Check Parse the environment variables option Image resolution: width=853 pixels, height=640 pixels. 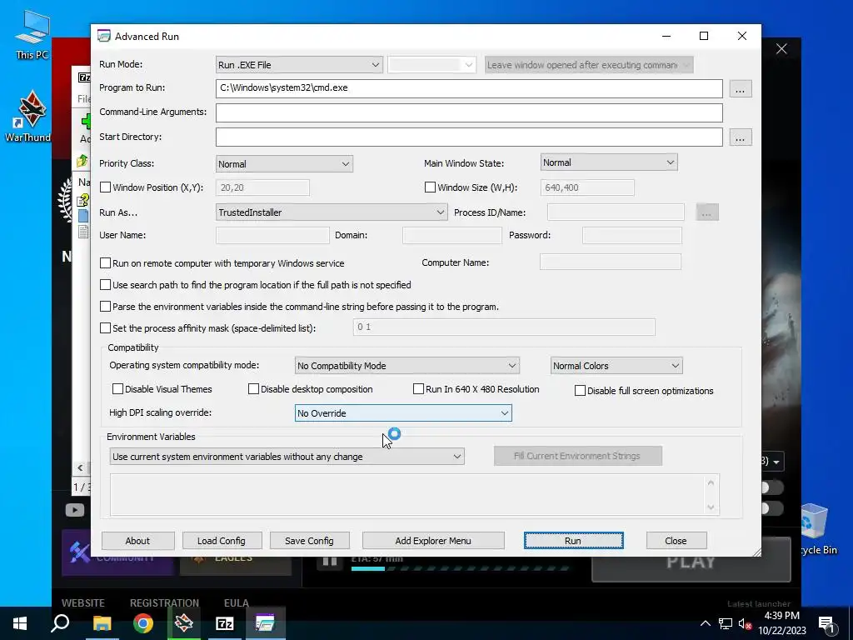[x=106, y=307]
